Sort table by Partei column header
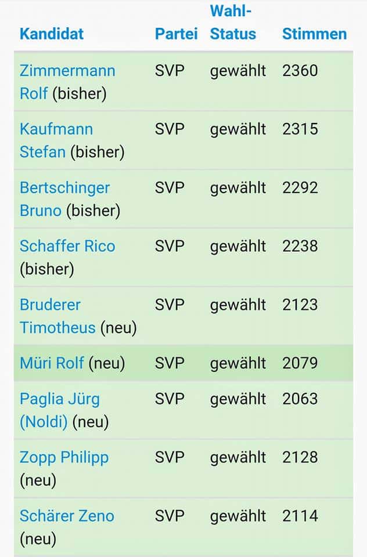 click(176, 34)
